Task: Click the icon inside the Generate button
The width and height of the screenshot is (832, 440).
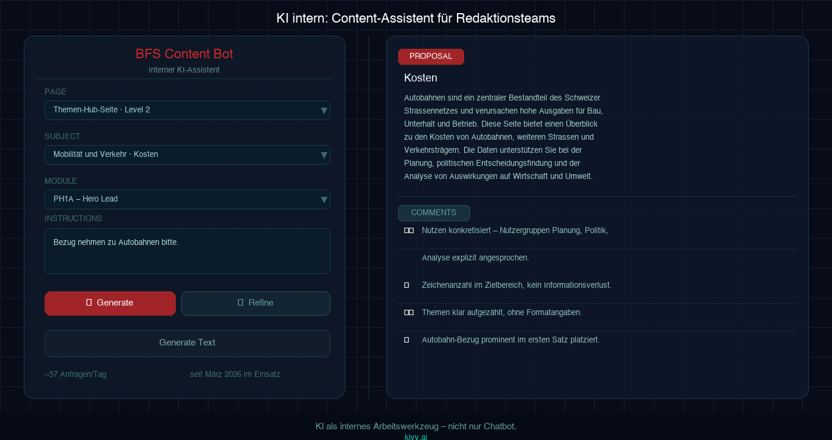Action: coord(89,303)
